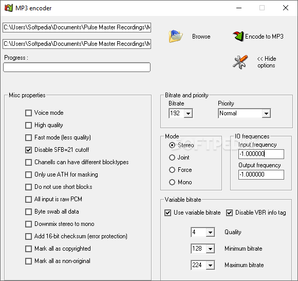
Task: Click the Encode to MP3 arrow icon
Action: click(238, 36)
